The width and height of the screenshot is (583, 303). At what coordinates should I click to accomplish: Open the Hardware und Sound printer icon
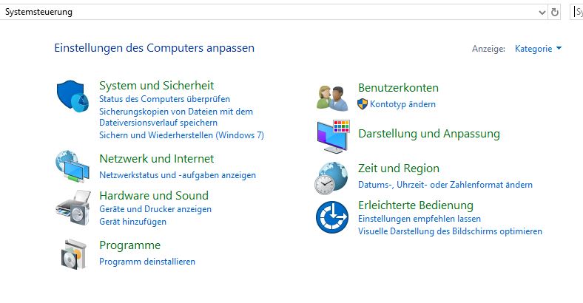point(74,208)
